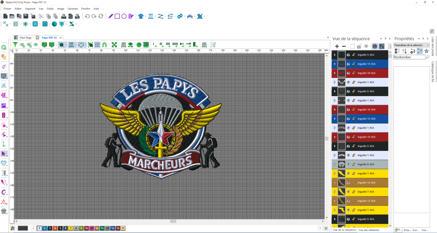Toggle the 3D view button

click(146, 44)
